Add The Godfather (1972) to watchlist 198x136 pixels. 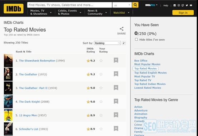(x=116, y=74)
